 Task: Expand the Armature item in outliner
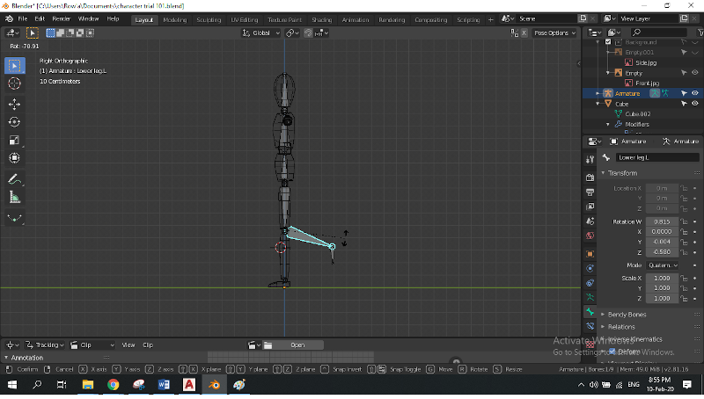click(598, 93)
